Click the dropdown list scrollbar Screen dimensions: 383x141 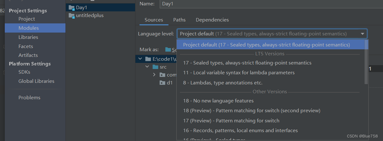(366, 62)
